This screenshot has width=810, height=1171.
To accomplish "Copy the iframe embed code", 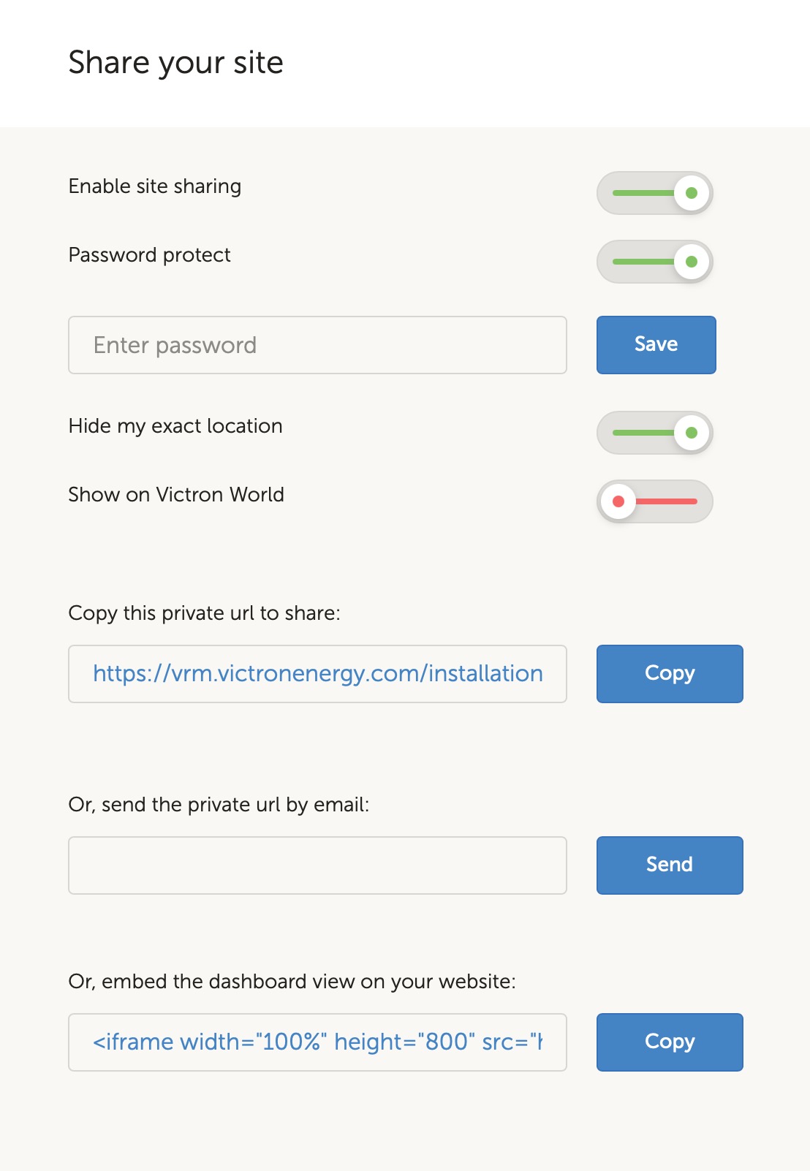I will point(669,1042).
